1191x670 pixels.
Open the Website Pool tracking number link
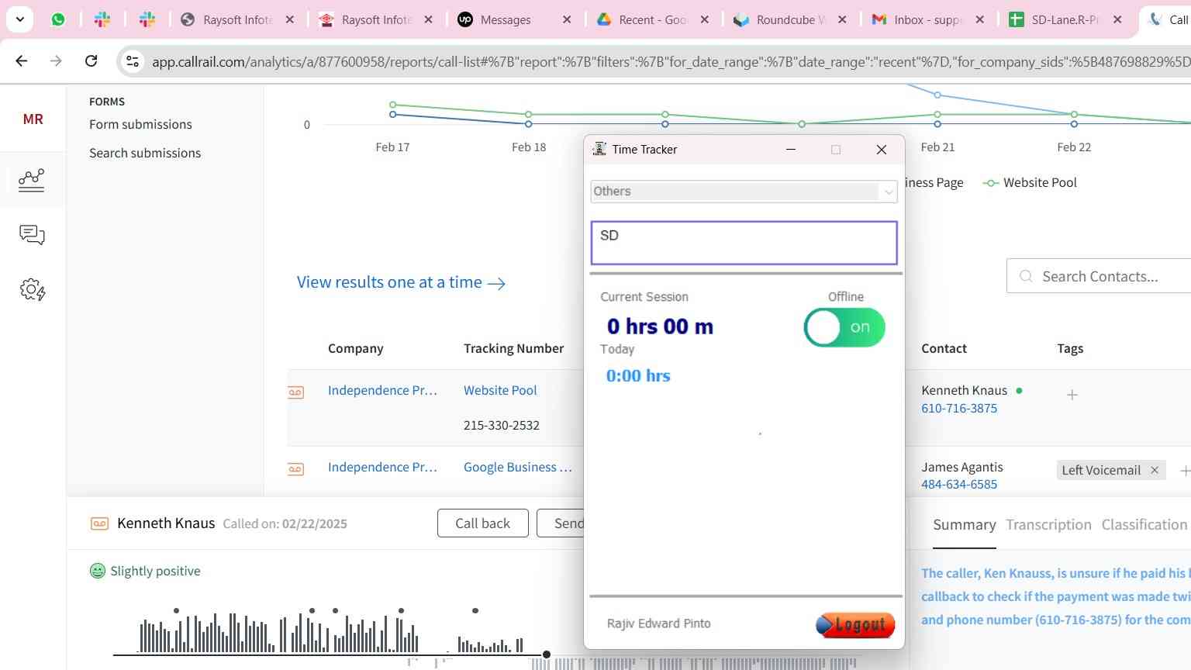(x=500, y=390)
